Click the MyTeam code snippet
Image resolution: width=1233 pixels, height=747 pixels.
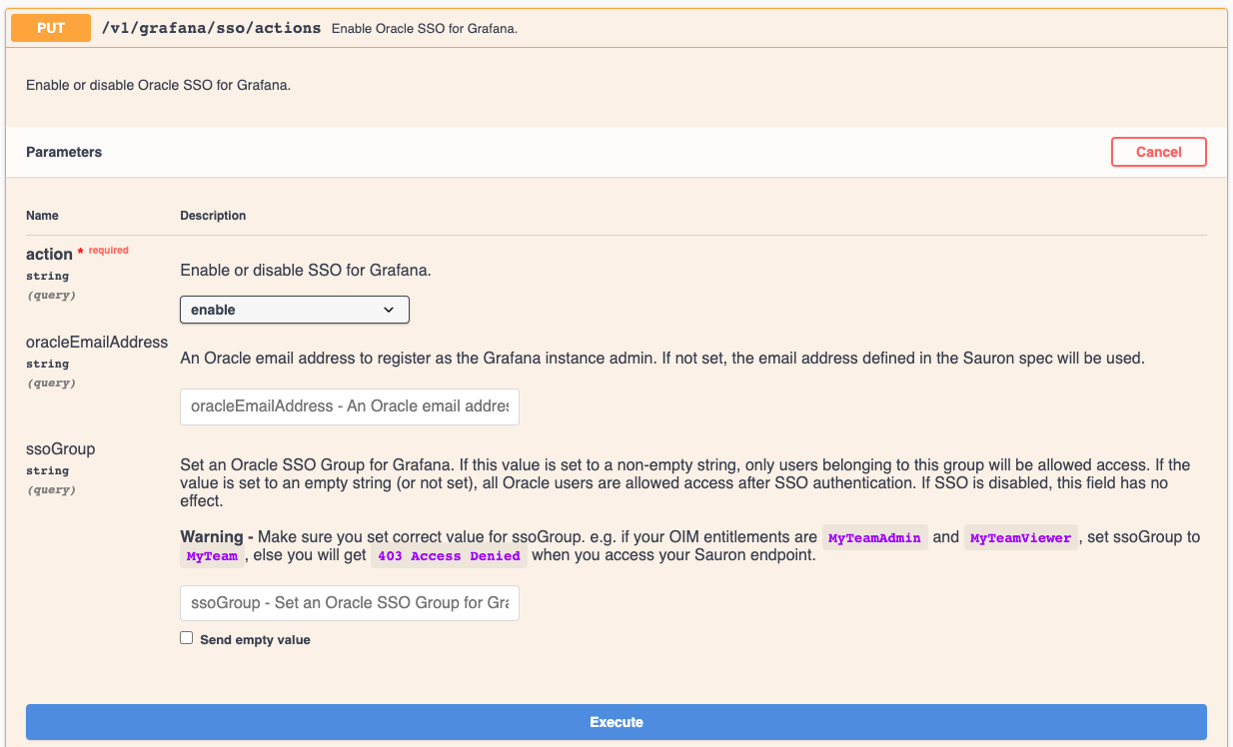212,556
